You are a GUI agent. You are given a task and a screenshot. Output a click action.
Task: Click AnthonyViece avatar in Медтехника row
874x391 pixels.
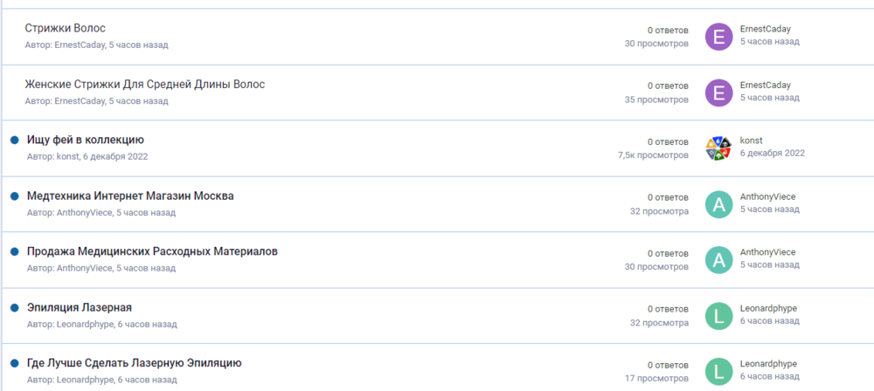click(x=718, y=204)
